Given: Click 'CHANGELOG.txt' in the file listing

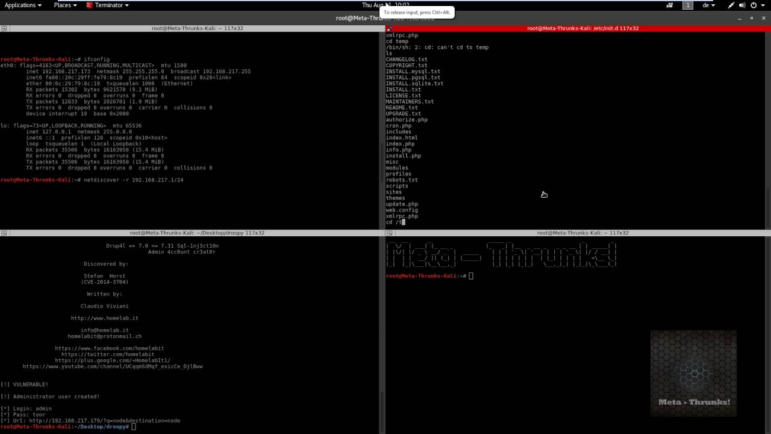Looking at the screenshot, I should [x=407, y=59].
